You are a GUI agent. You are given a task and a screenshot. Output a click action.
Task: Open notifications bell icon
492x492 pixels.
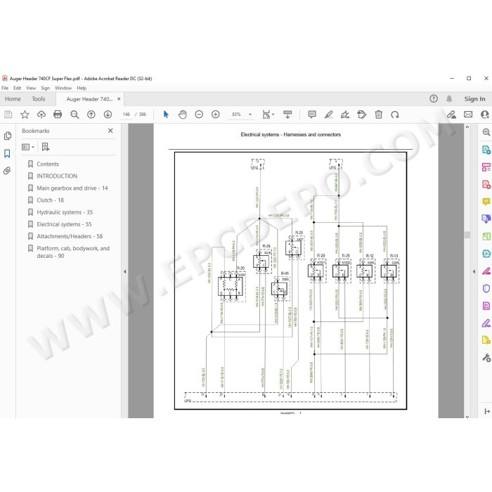point(449,99)
